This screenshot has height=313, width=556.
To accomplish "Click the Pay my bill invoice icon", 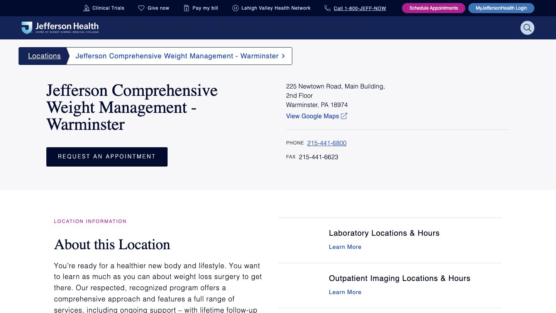I will tap(186, 8).
